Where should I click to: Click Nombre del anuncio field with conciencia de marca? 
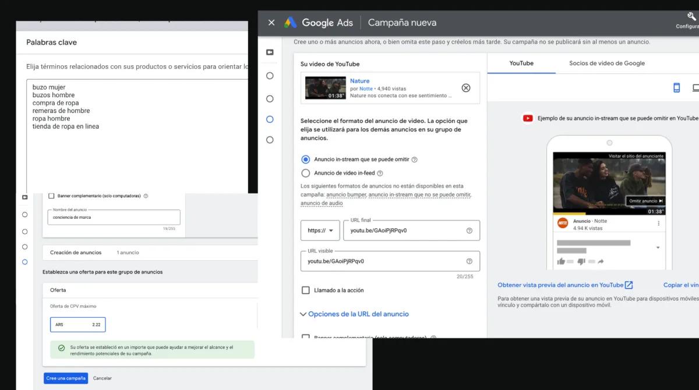coord(114,217)
